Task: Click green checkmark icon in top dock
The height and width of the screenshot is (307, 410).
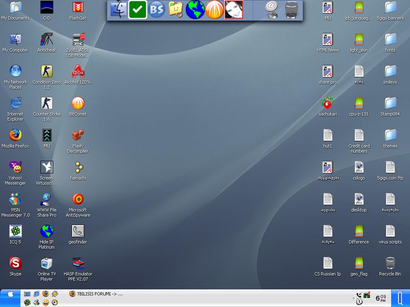Action: (138, 10)
